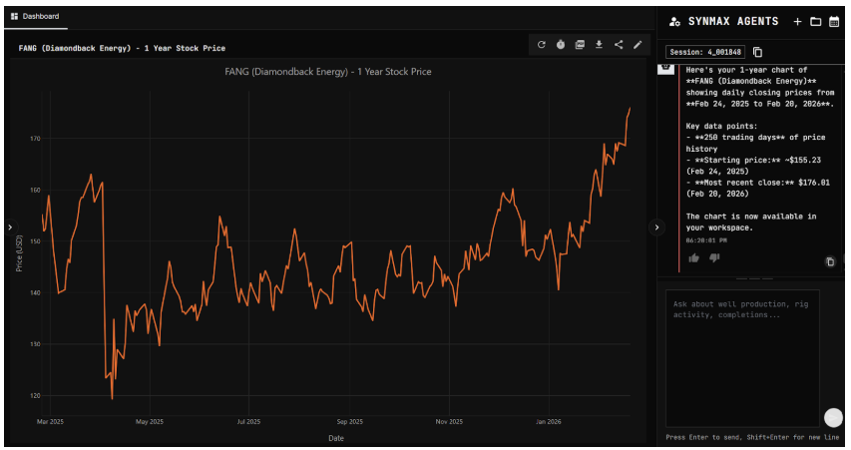Screen dimensions: 851x450
Task: Give thumbs down to the agent response
Action: coord(714,258)
